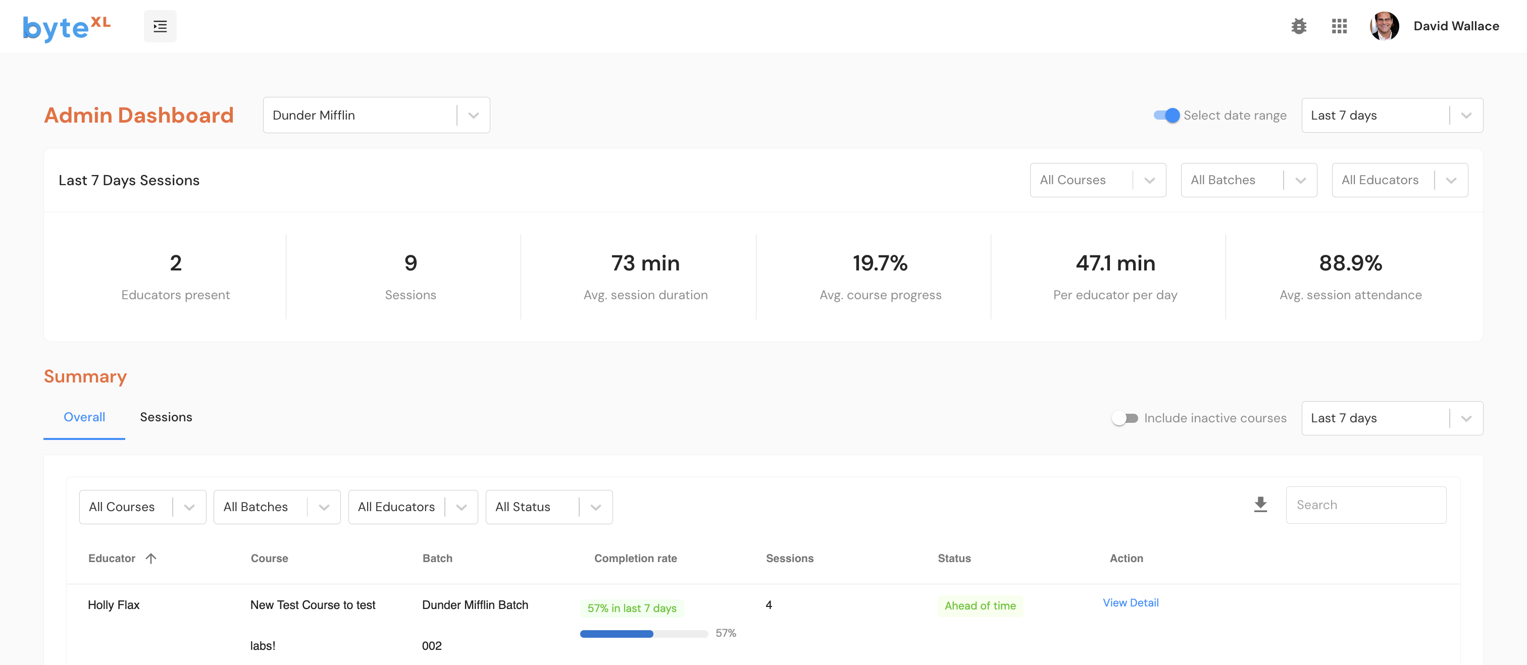
Task: Toggle the Select date range switch
Action: click(1166, 116)
